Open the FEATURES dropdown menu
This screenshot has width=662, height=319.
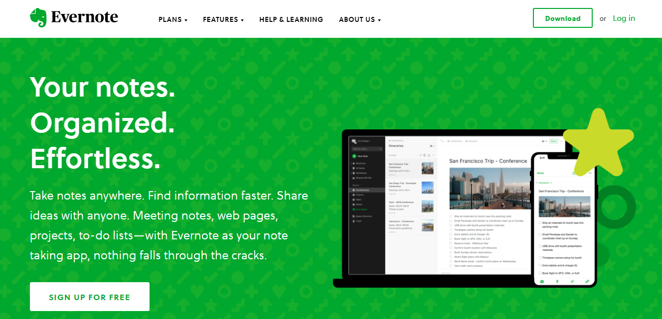pyautogui.click(x=223, y=19)
